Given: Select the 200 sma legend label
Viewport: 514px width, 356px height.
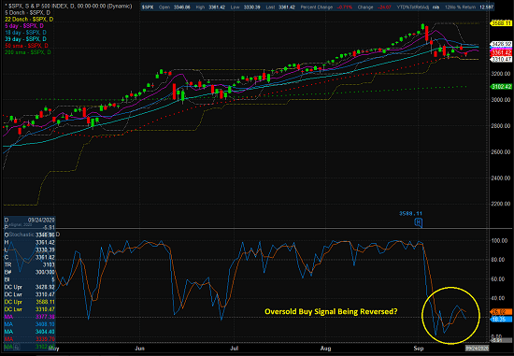Looking at the screenshot, I should tap(28, 52).
